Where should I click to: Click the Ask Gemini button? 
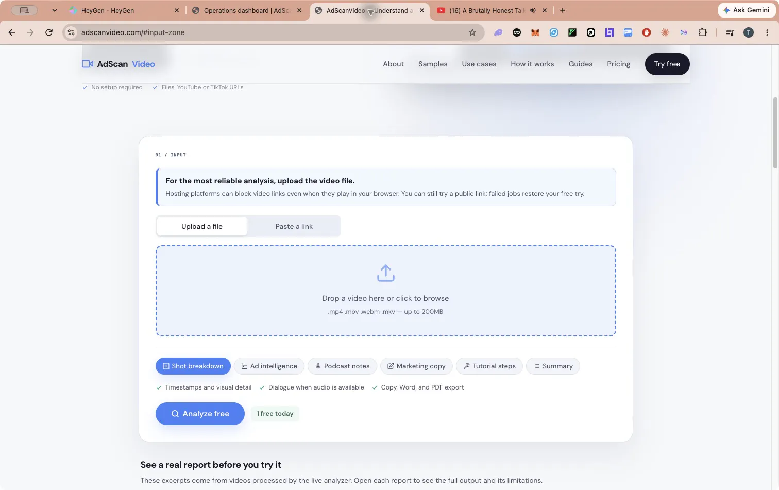[x=747, y=10]
